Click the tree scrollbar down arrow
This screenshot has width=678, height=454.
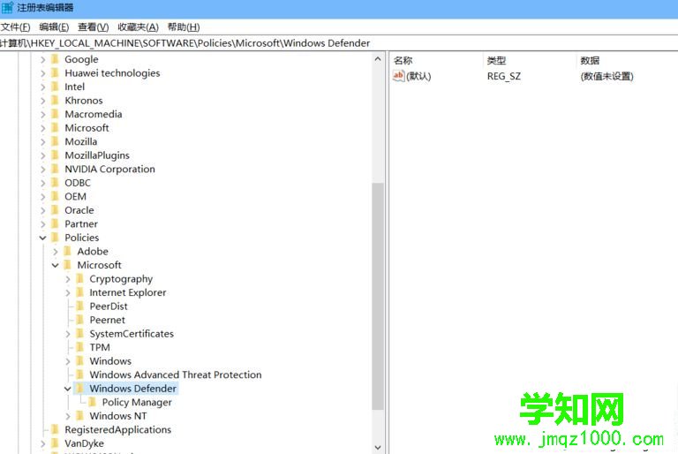(x=378, y=448)
